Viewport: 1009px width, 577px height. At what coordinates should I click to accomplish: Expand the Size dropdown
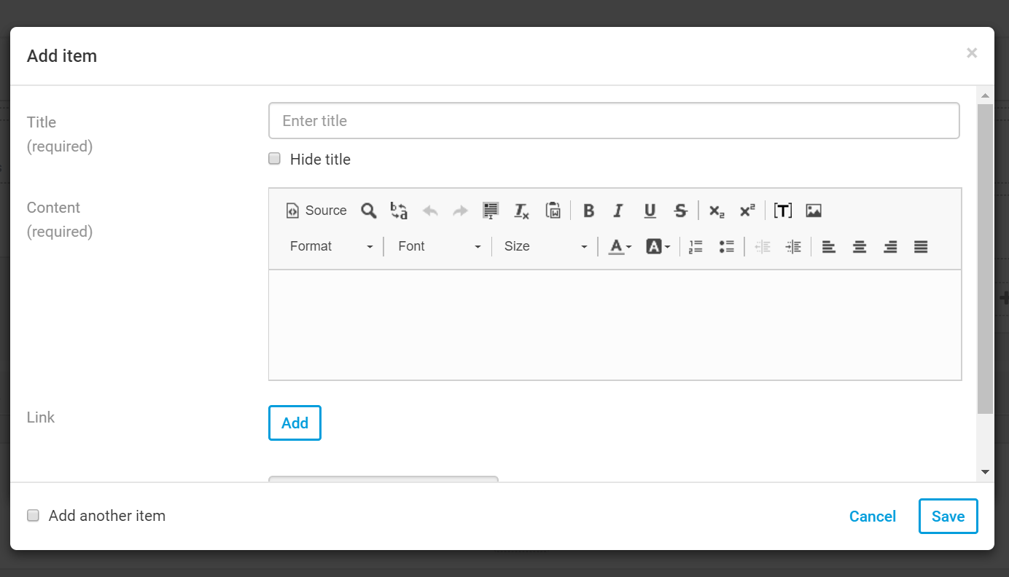(x=545, y=246)
